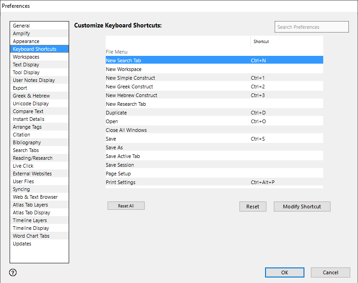Screen dimensions: 358x283
Task: Click the help question mark icon
Action: [13, 272]
